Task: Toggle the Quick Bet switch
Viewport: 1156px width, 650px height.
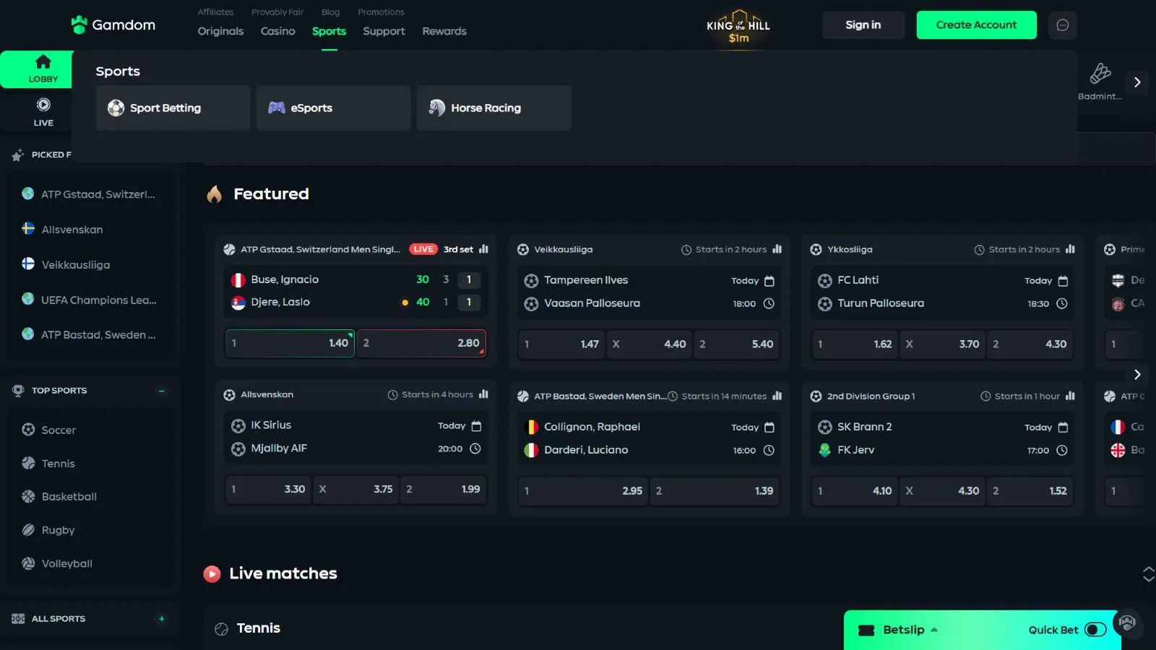Action: 1095,630
